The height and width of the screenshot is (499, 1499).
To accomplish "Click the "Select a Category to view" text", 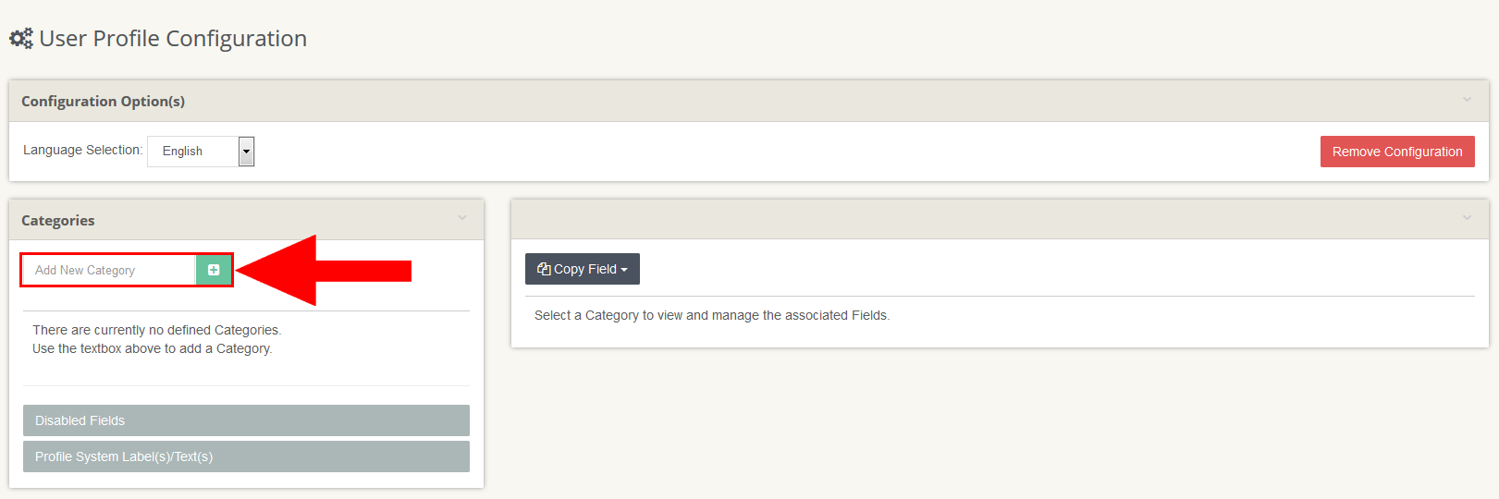I will coord(711,315).
